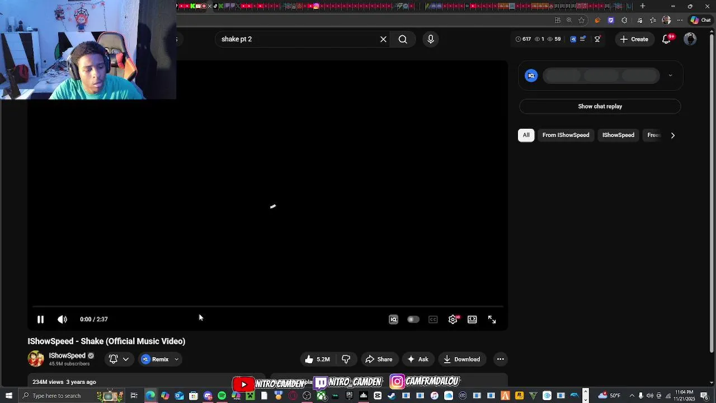
Task: Open YouTube notifications bell
Action: click(x=666, y=39)
